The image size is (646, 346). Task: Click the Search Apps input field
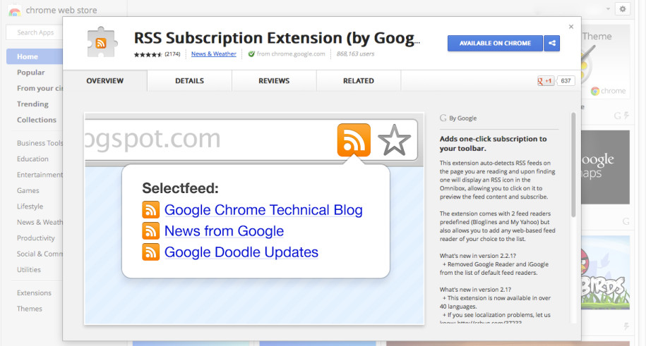[x=35, y=32]
